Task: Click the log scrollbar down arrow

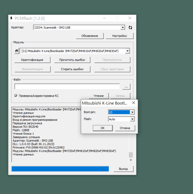Action: click(131, 160)
